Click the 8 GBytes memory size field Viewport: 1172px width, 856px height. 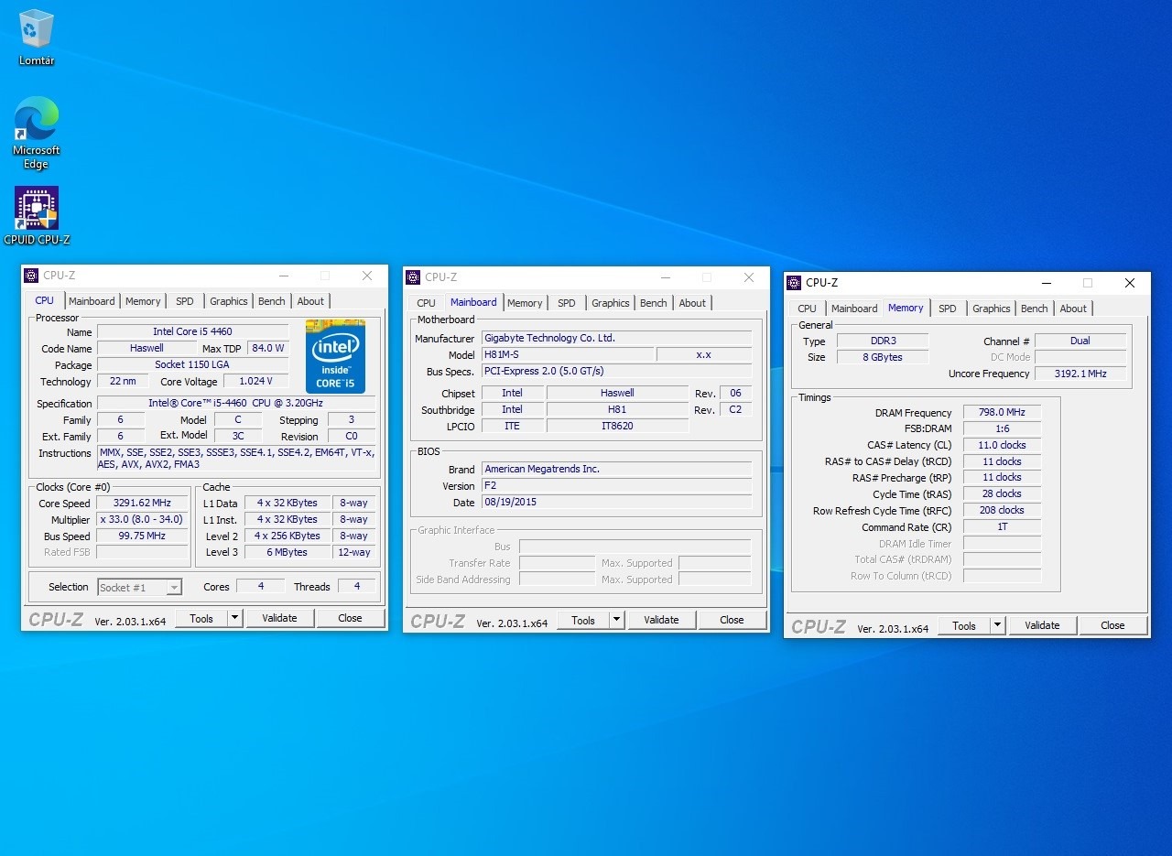pyautogui.click(x=883, y=357)
